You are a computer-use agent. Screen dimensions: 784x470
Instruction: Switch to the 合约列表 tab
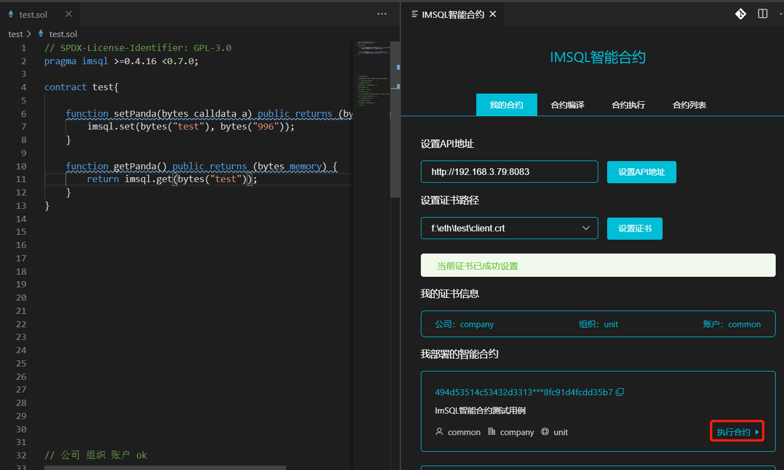coord(690,105)
